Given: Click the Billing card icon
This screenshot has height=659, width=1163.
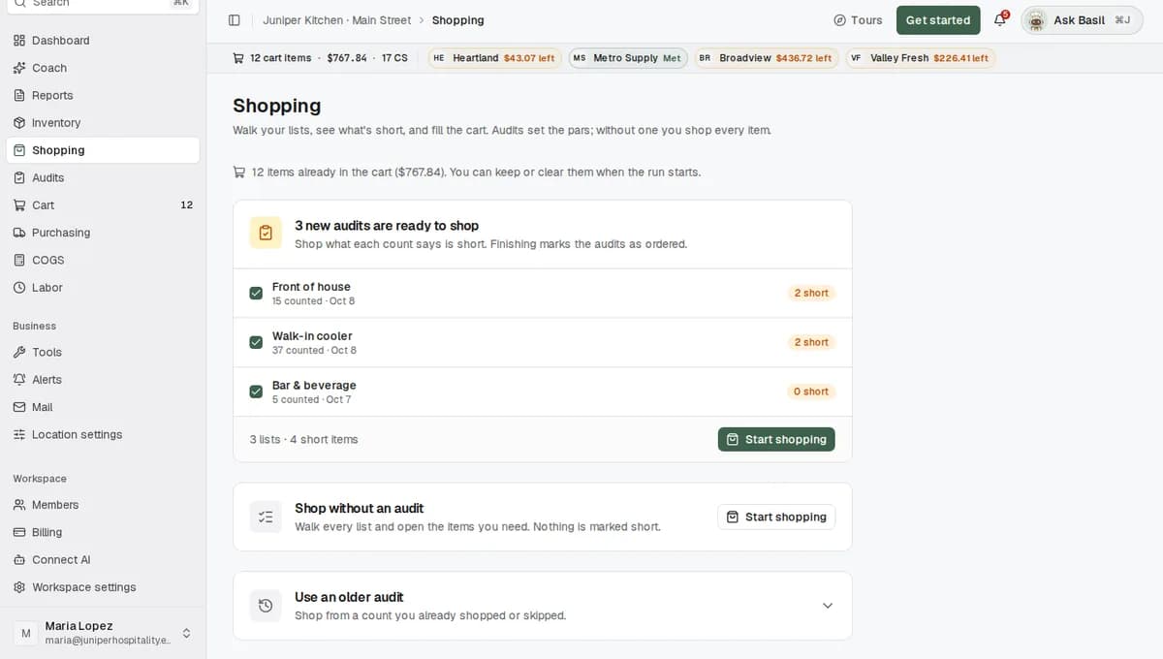Looking at the screenshot, I should [19, 532].
